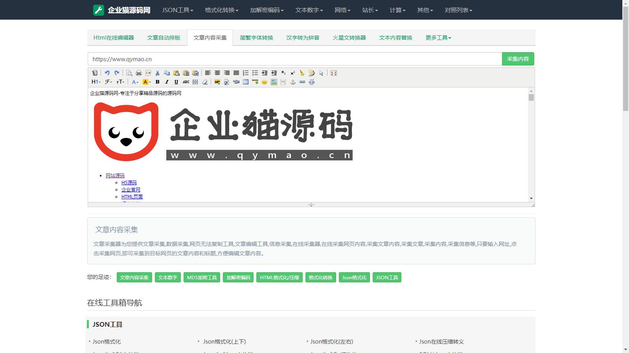Viewport: 629px width, 353px height.
Task: Click the printer icon
Action: point(139,73)
